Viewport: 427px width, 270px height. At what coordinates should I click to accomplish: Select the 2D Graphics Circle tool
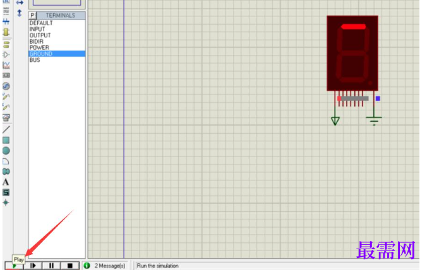click(6, 151)
